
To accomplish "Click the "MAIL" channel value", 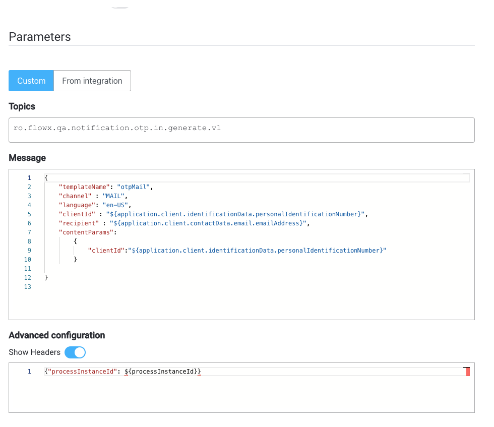I will 113,196.
